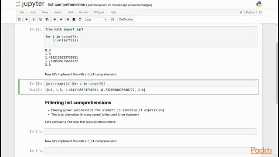Click the 'Filtering syntax' bullet text

tap(108, 110)
